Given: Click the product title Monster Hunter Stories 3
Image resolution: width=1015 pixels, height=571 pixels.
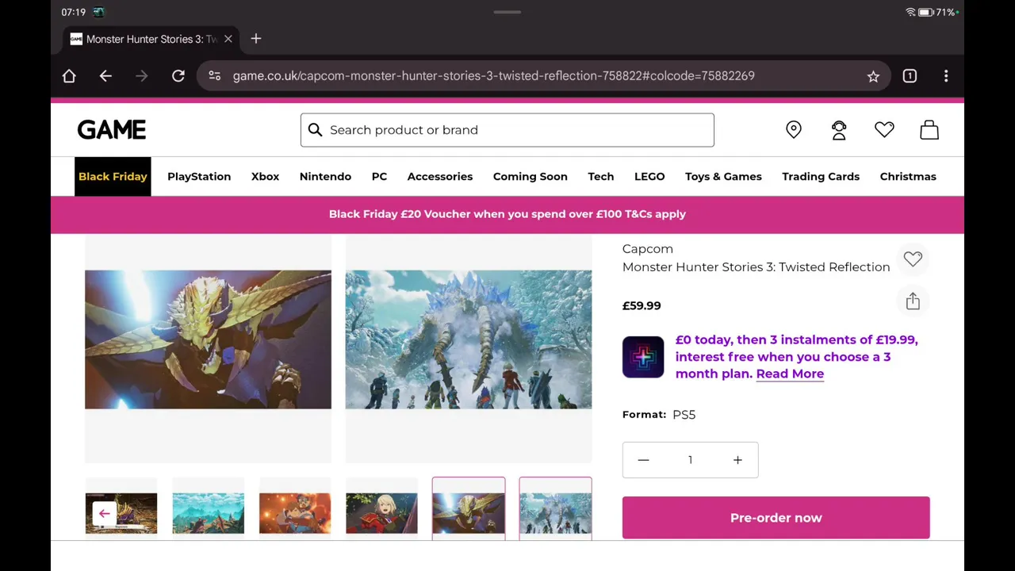Looking at the screenshot, I should pyautogui.click(x=756, y=267).
